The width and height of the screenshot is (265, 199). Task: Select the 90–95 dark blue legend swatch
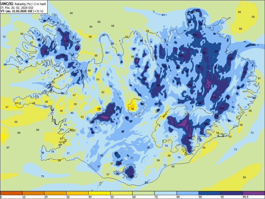pos(210,193)
